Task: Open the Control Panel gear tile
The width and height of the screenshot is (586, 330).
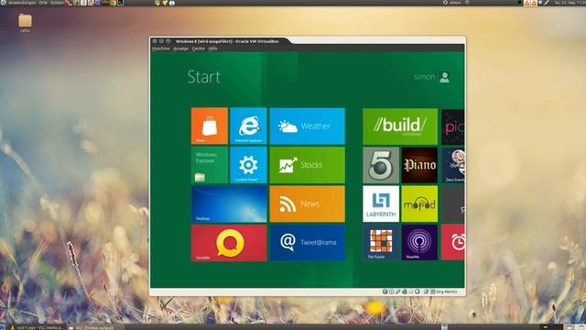Action: (x=248, y=165)
